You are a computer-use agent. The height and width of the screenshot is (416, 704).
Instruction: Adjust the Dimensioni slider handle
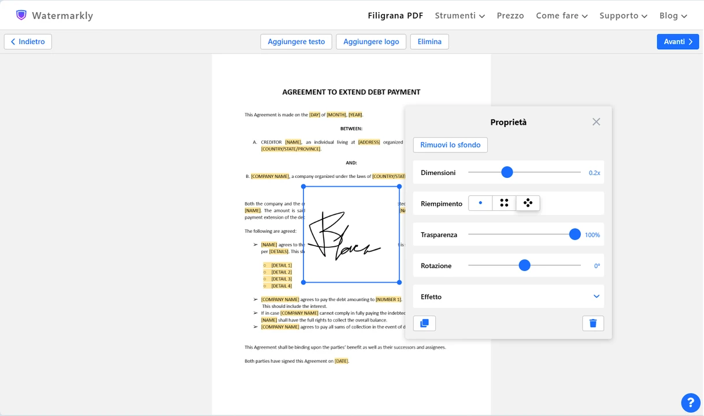[x=507, y=172]
